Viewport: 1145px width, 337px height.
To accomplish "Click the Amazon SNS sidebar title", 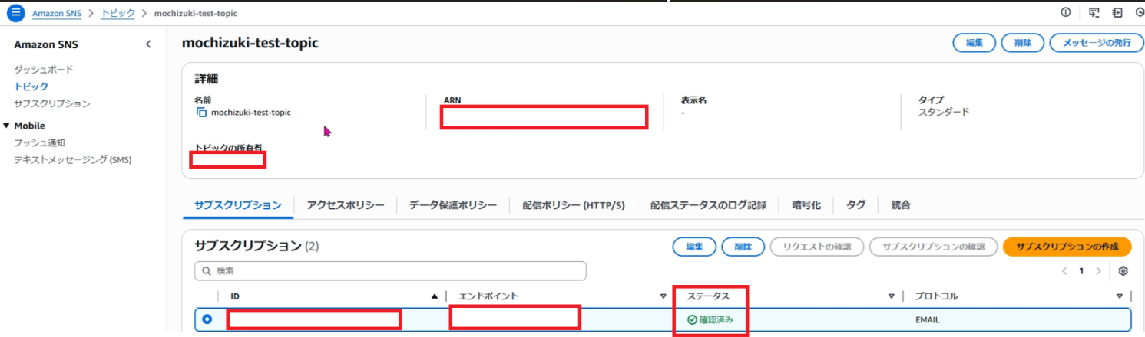I will [46, 44].
